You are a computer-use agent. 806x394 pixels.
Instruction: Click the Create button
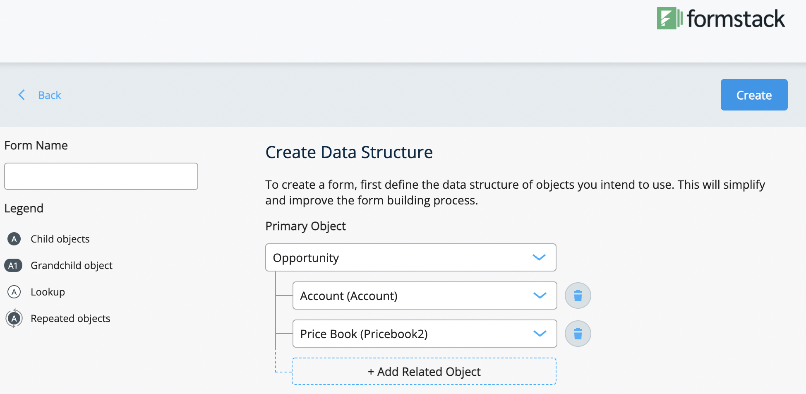(x=754, y=95)
